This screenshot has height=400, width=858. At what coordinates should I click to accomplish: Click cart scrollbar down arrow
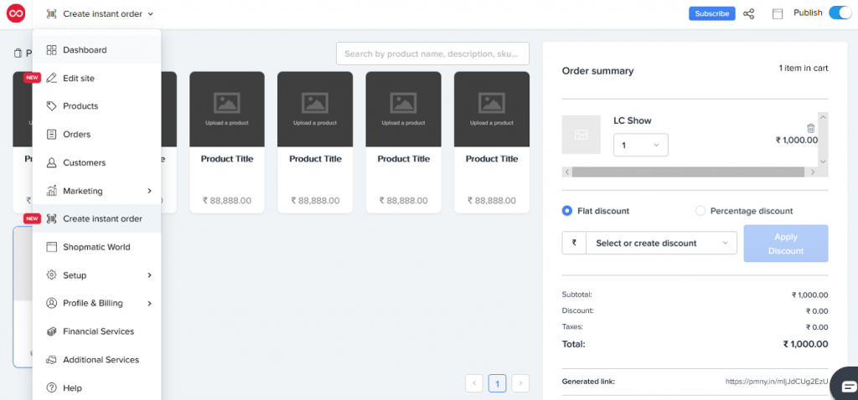coord(823,162)
